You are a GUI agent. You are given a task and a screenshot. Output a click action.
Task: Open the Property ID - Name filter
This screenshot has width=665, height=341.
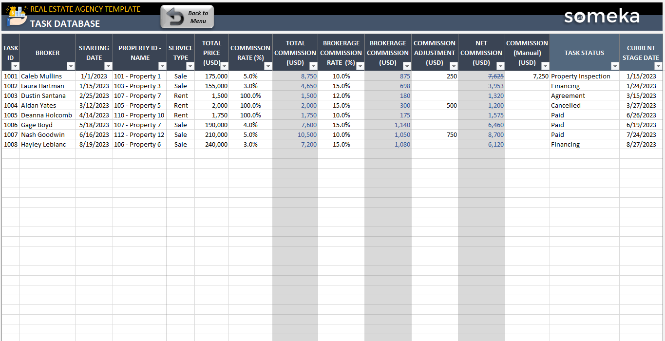[162, 66]
